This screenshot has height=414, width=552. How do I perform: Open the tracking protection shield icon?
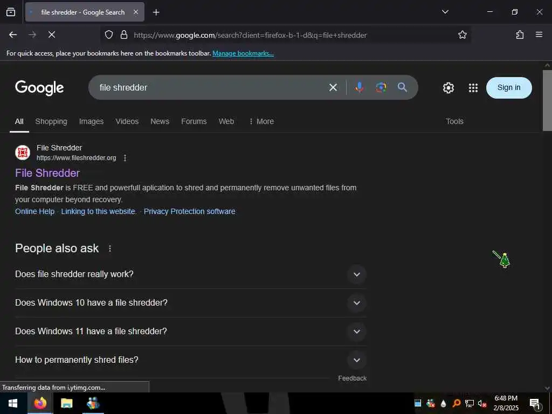tap(109, 35)
